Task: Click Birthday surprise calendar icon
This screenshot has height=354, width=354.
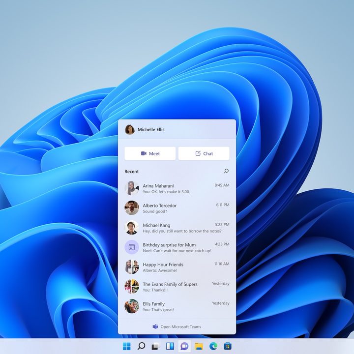Action: point(132,247)
